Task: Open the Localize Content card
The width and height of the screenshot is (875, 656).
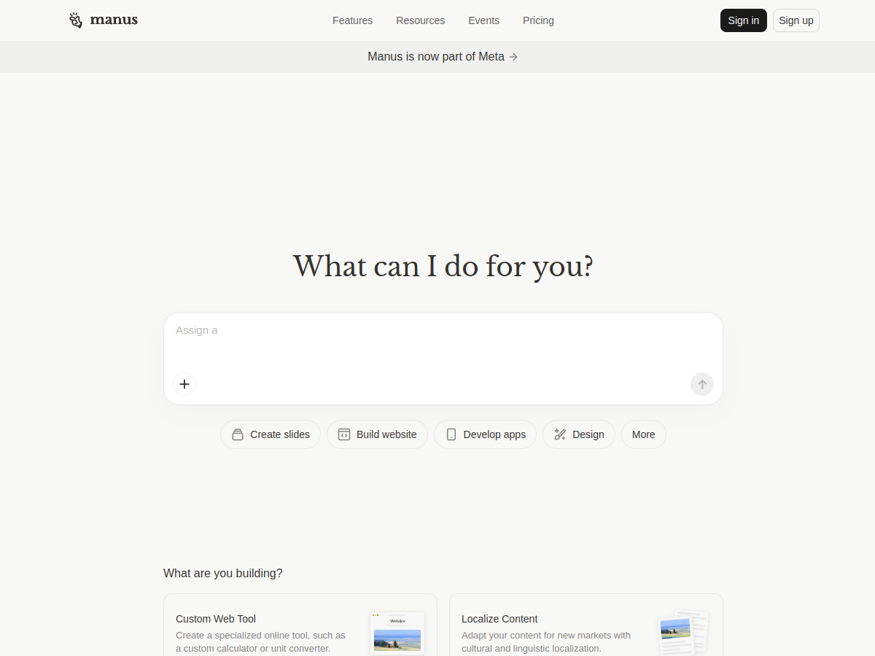Action: pyautogui.click(x=547, y=627)
